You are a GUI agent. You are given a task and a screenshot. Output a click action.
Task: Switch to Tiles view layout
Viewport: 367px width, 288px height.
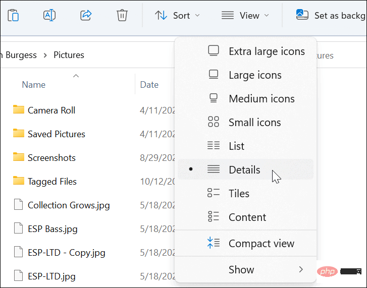239,193
